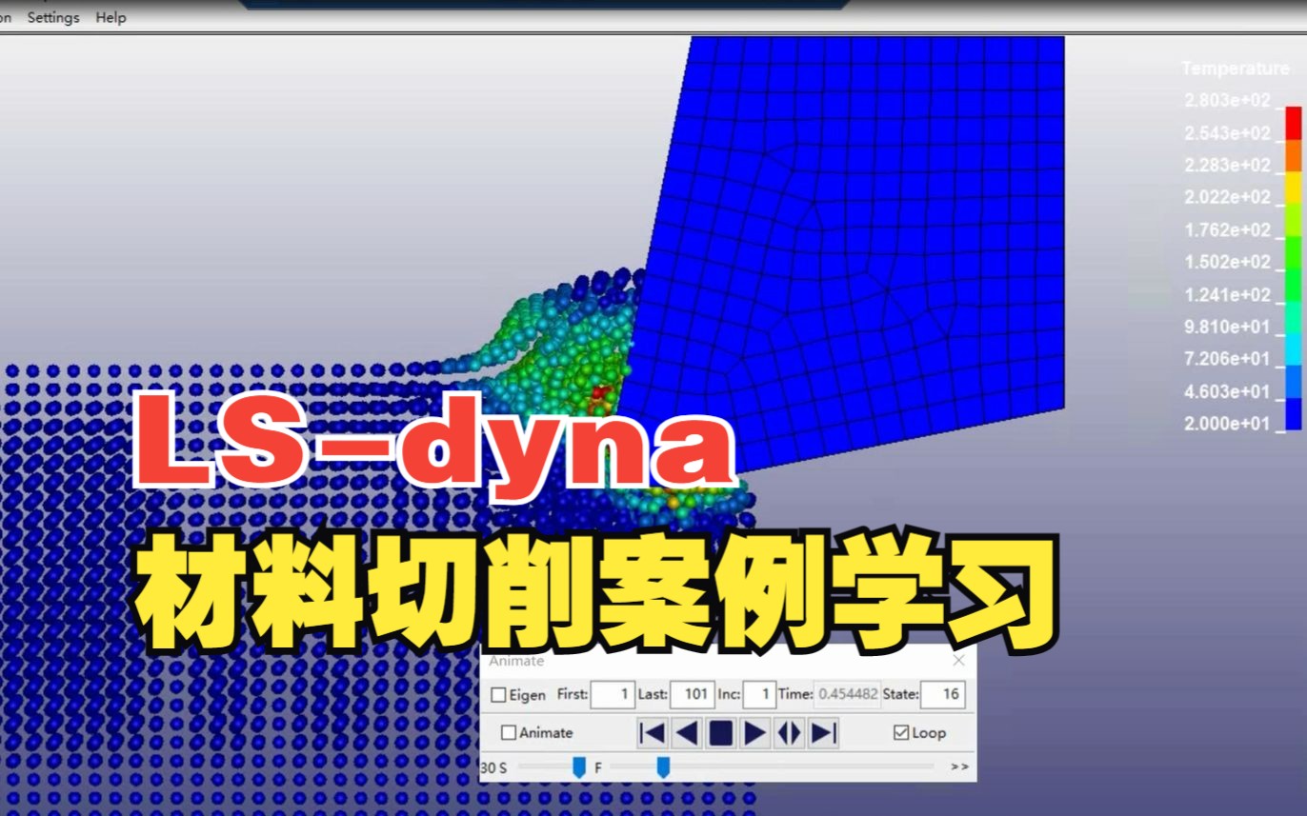This screenshot has width=1307, height=816.
Task: Click legend value 2.803e+02
Action: (x=1227, y=101)
